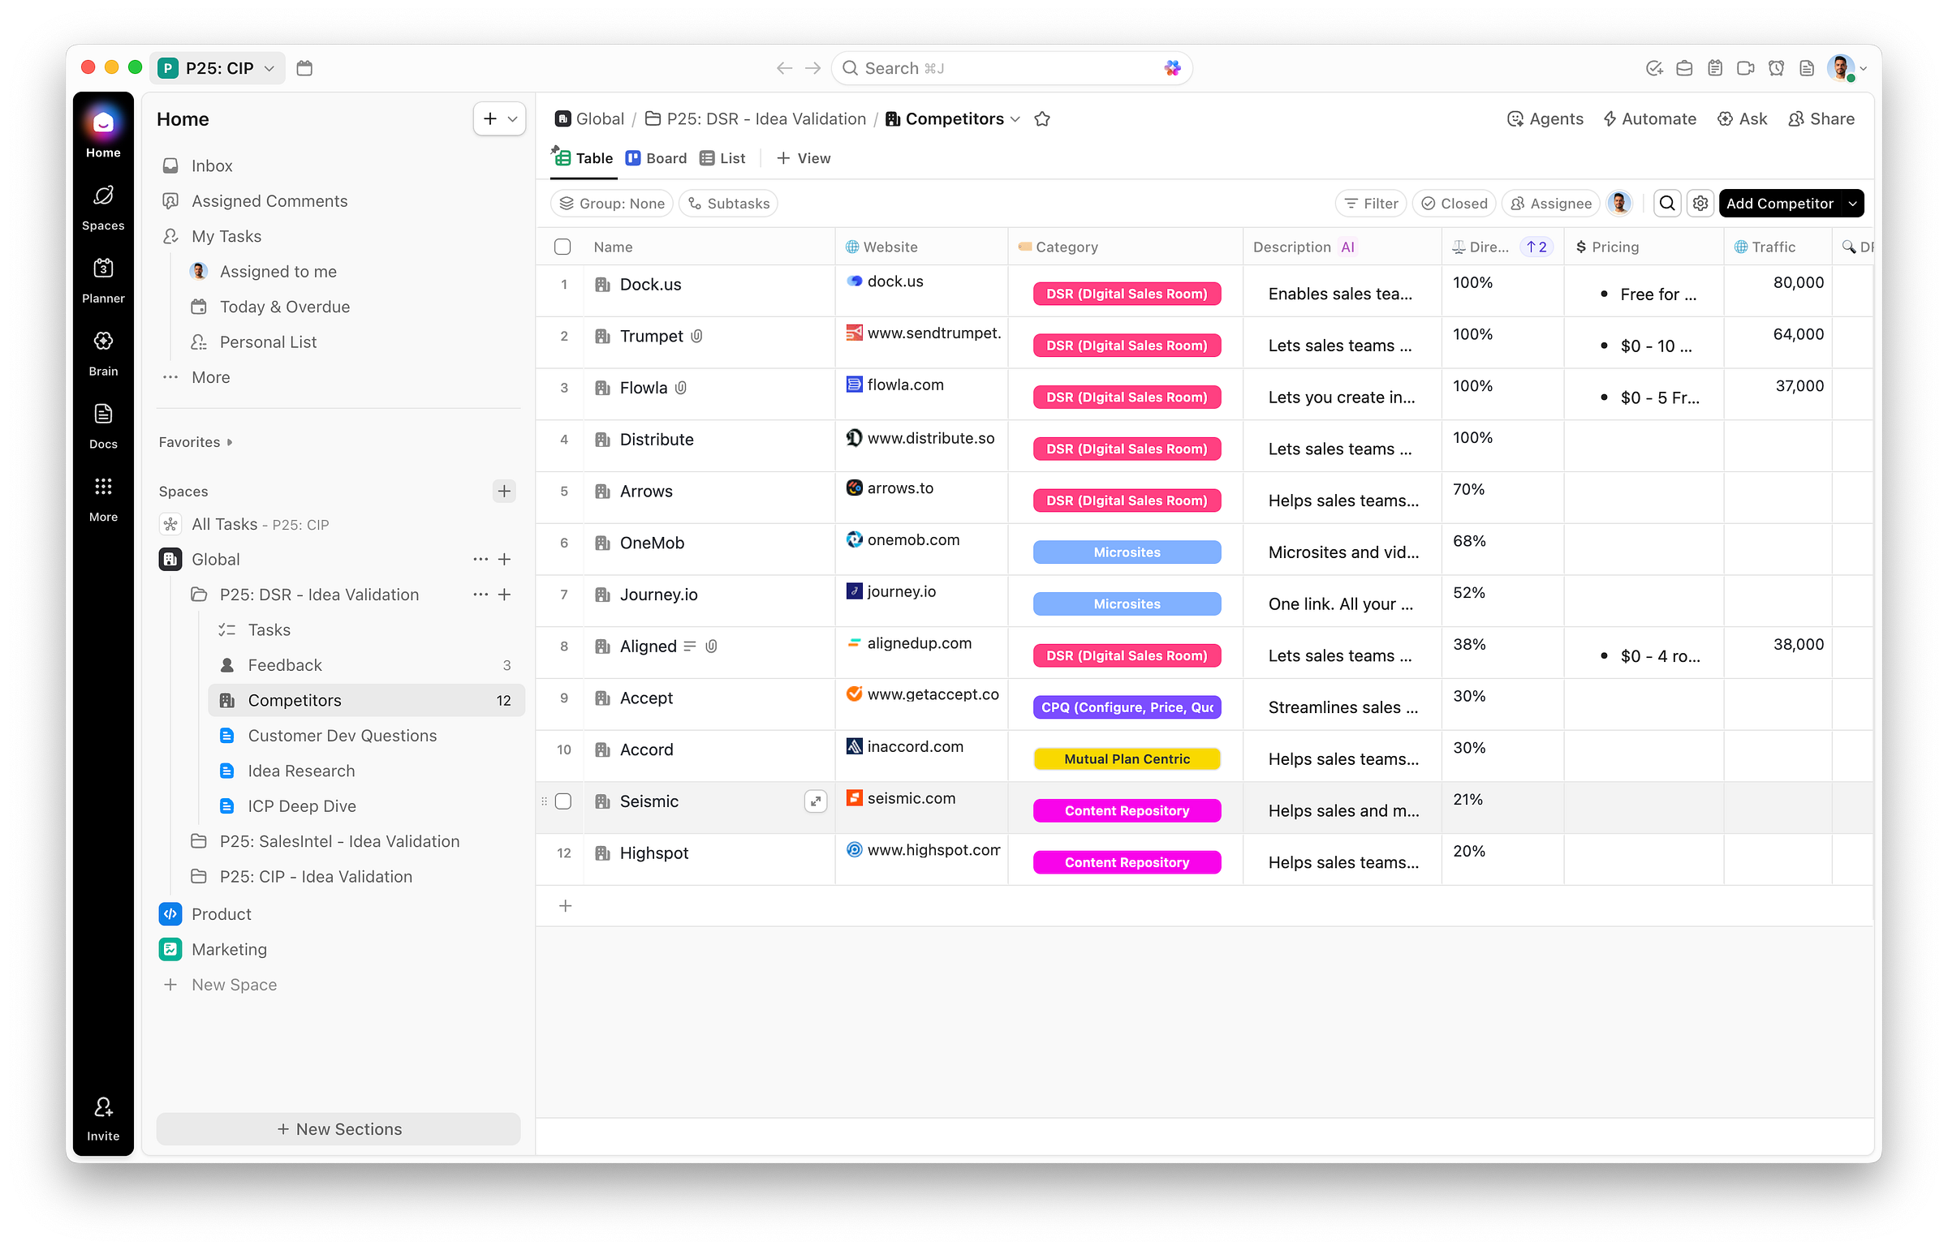Click the Automate button
This screenshot has height=1250, width=1948.
tap(1649, 118)
